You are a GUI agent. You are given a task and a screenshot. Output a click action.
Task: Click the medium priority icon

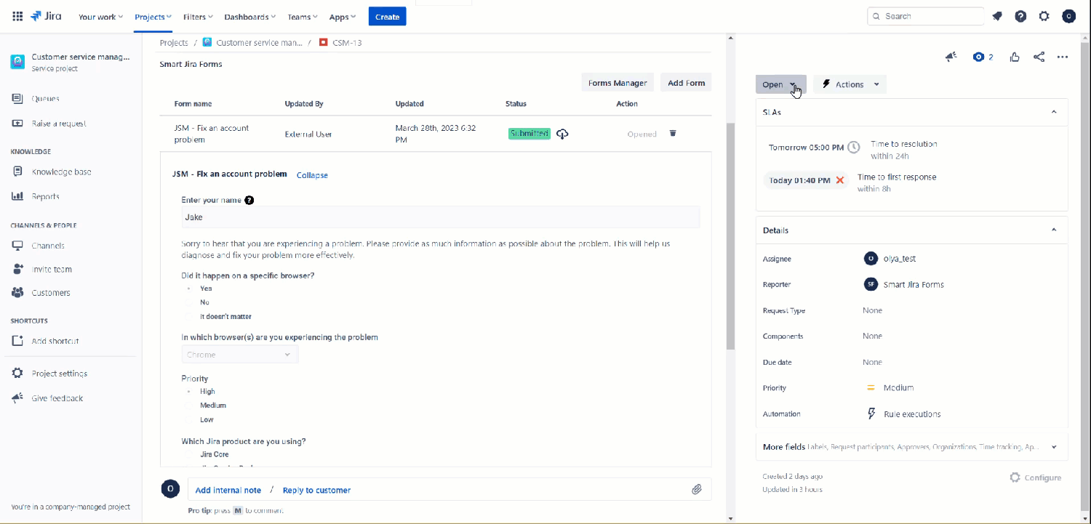(871, 387)
